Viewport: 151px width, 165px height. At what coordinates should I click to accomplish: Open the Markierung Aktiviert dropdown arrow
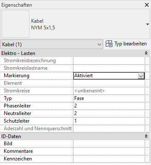coord(141,76)
